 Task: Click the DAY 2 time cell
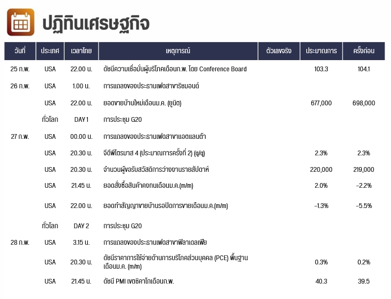(82, 226)
